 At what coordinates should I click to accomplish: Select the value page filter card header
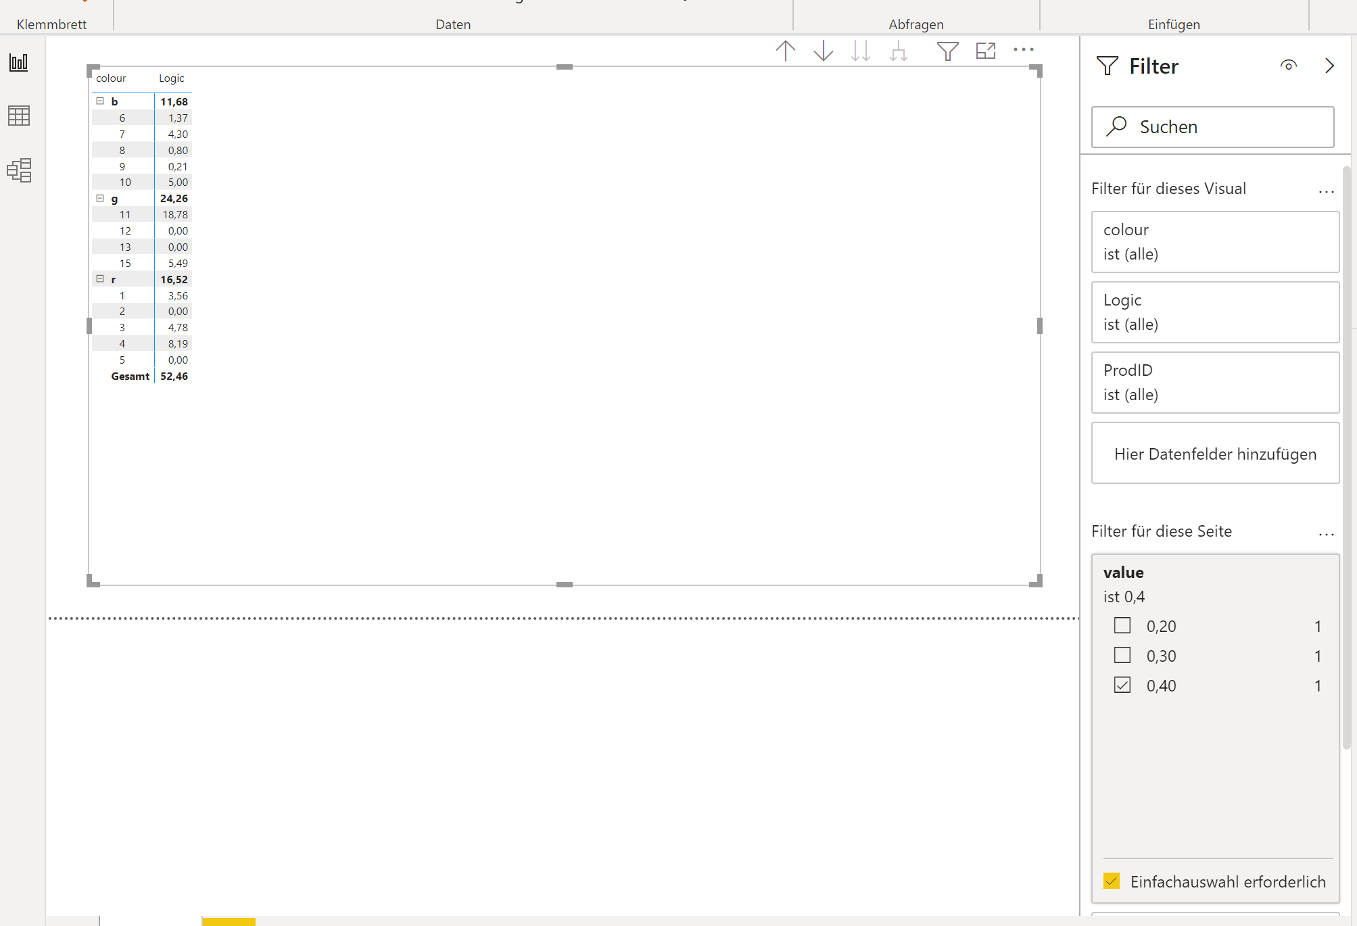point(1124,572)
